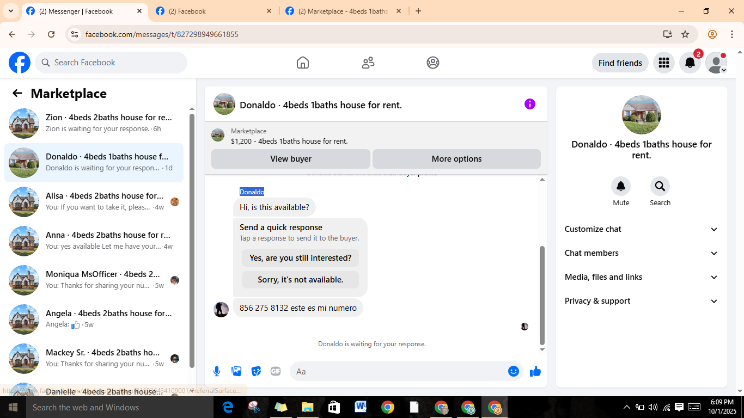Open the Chrome tab search dropdown

click(11, 11)
